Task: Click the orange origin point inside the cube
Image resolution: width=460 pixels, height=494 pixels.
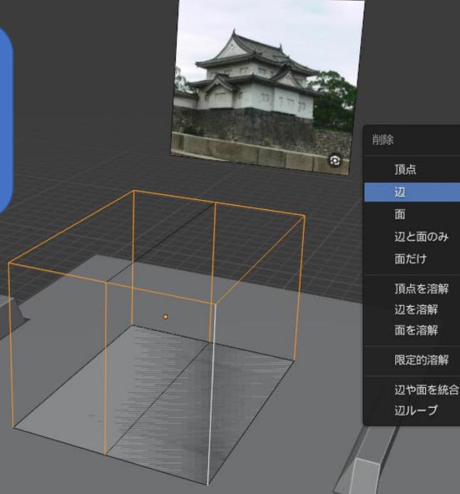Action: coord(165,317)
